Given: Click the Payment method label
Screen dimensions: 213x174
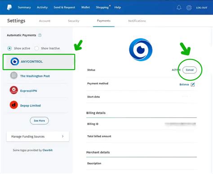Looking at the screenshot, I should (x=98, y=84).
